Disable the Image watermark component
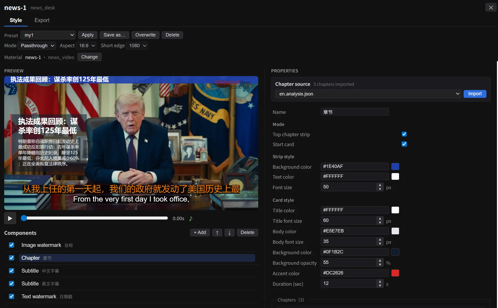The width and height of the screenshot is (498, 308). pyautogui.click(x=12, y=245)
